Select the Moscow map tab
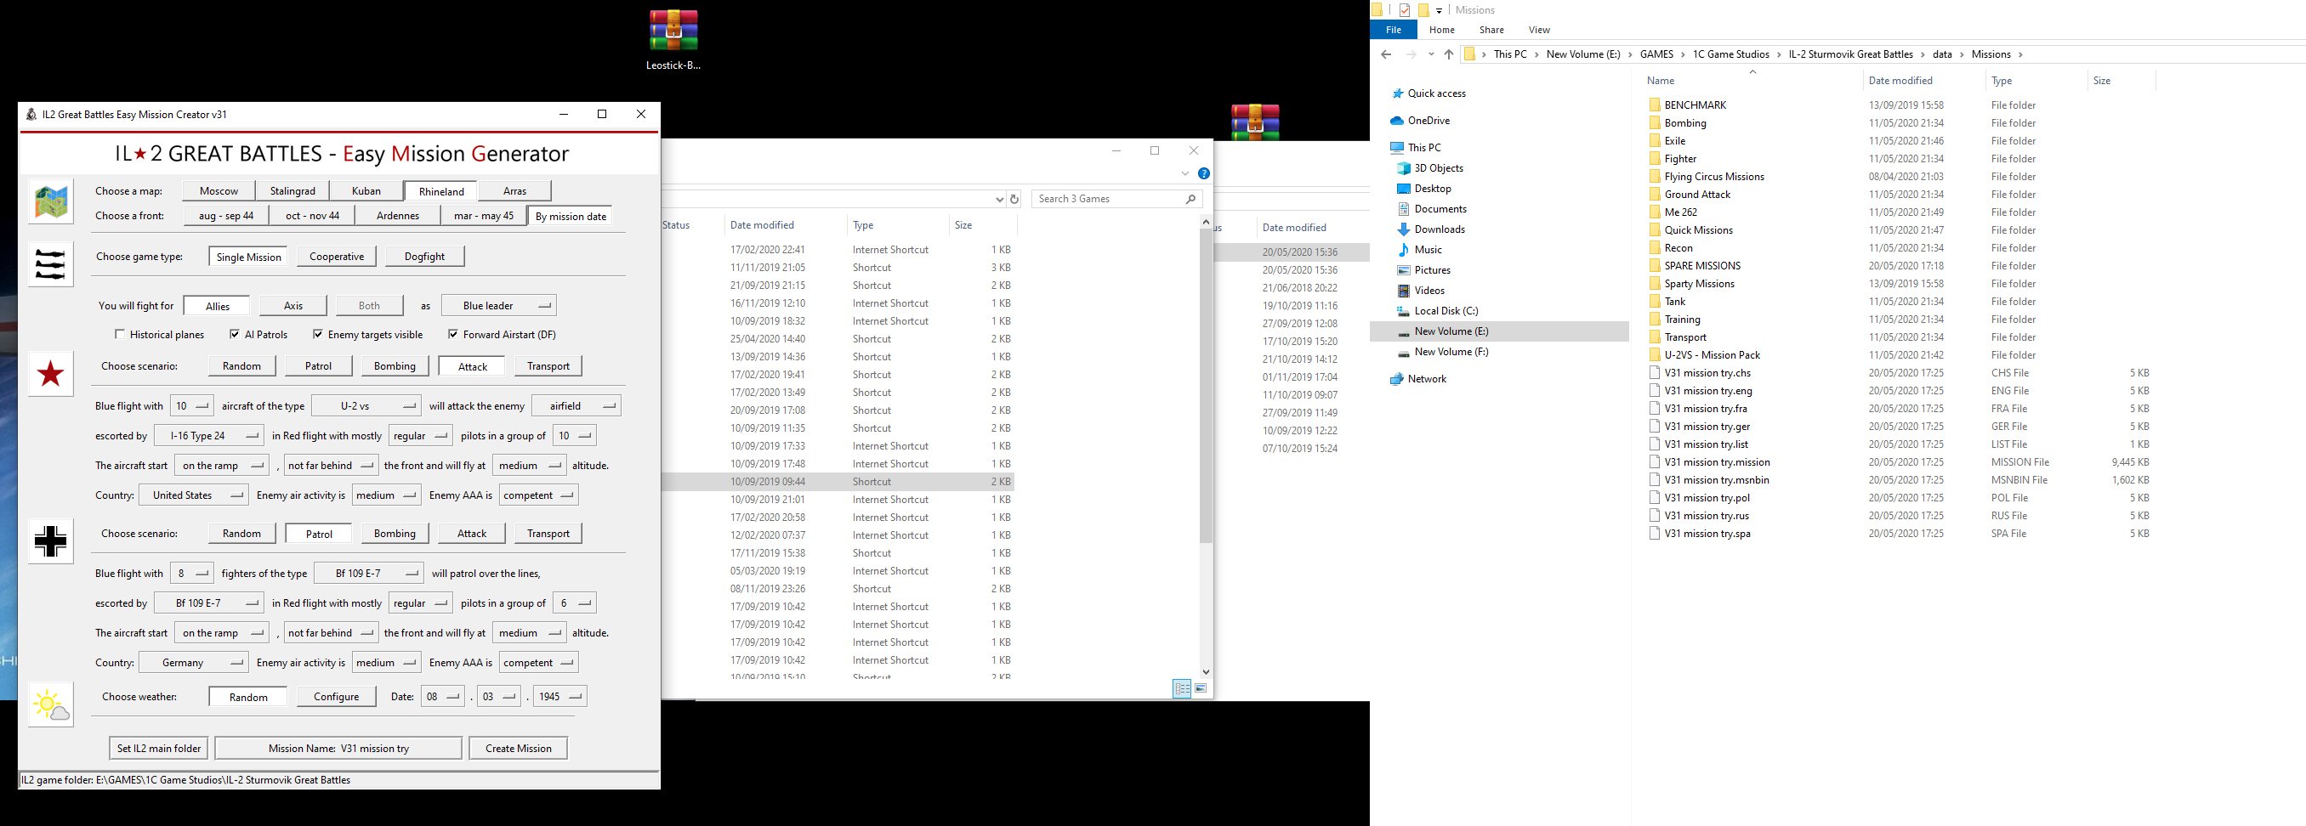The height and width of the screenshot is (826, 2306). click(x=219, y=191)
